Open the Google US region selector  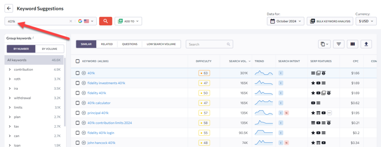click(86, 21)
